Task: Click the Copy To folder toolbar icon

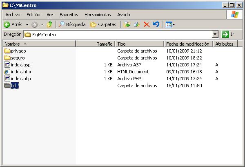Action: point(137,24)
